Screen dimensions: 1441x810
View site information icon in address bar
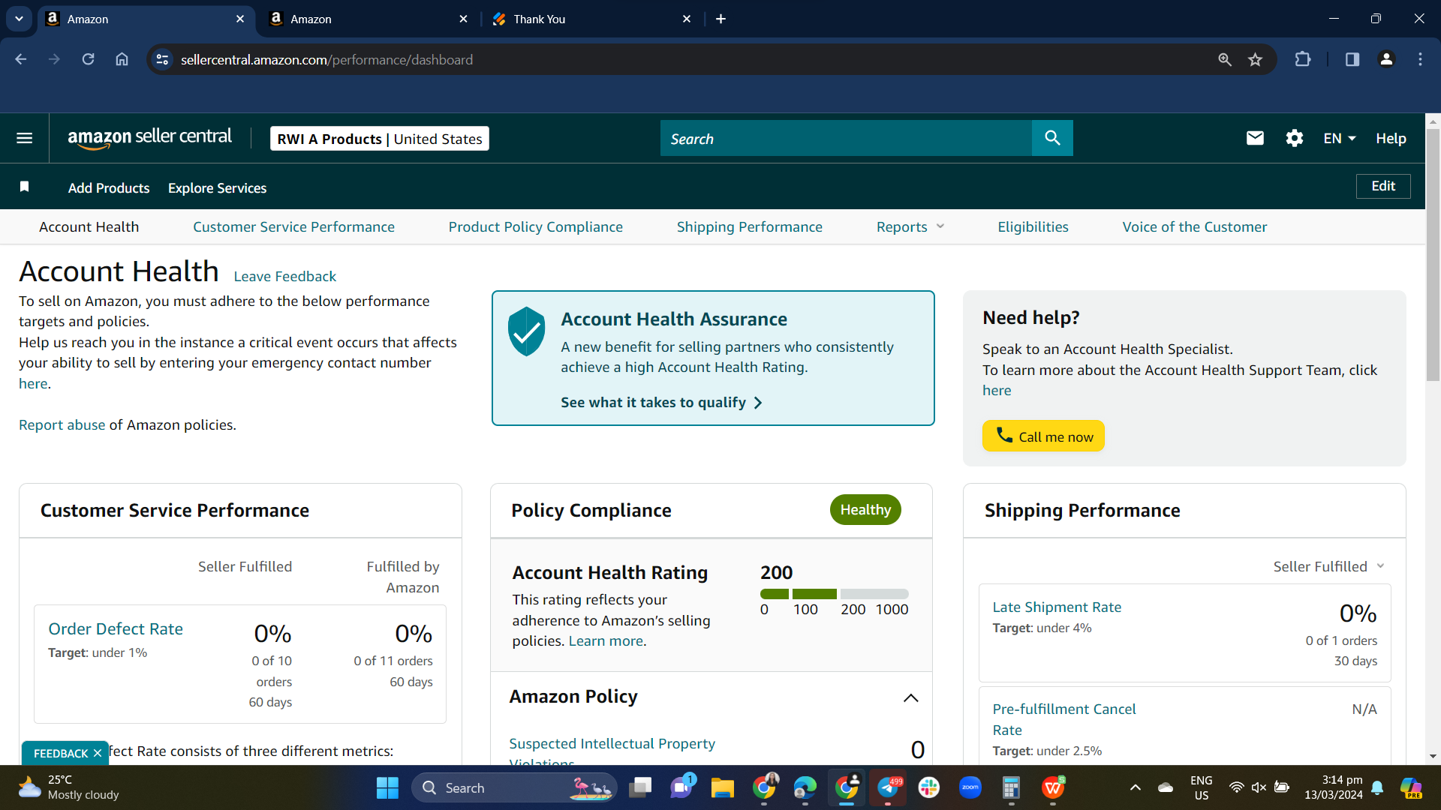pyautogui.click(x=162, y=59)
